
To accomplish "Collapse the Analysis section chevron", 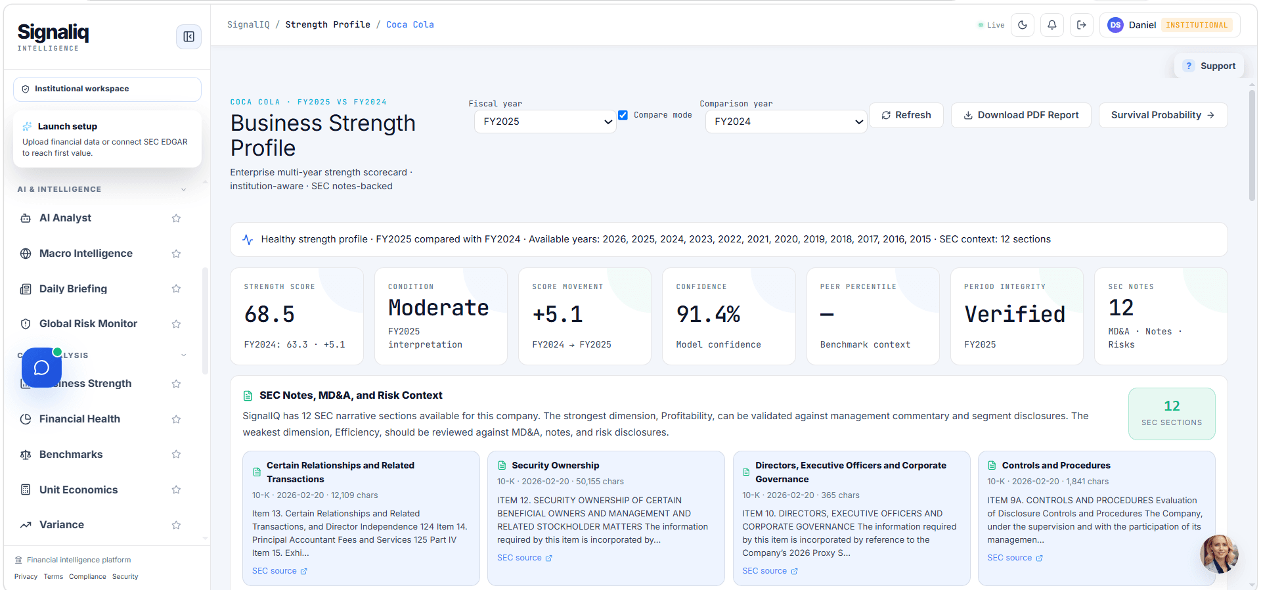I will (x=184, y=355).
